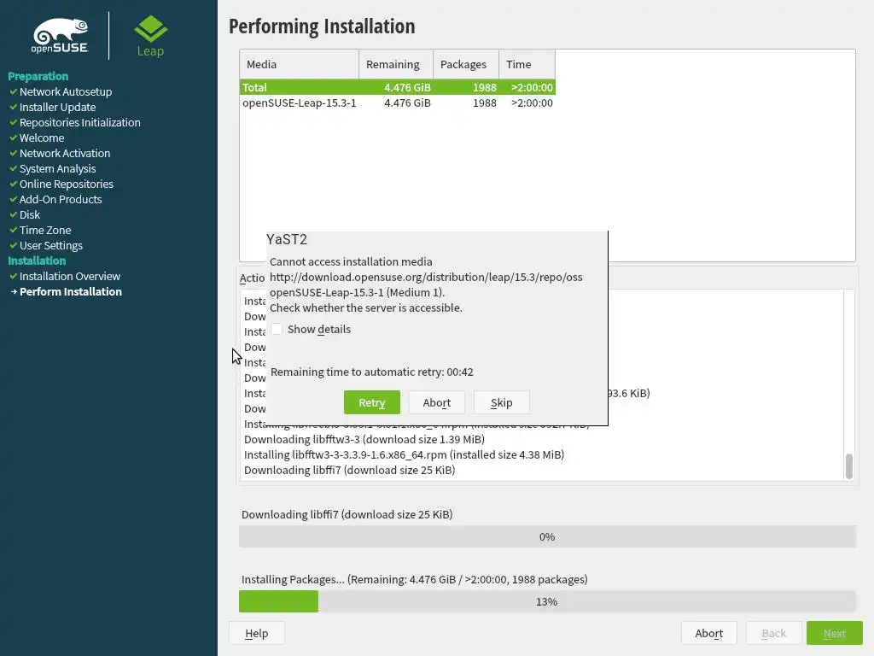The image size is (874, 656).
Task: Click the actions log scrollbar handle
Action: tap(849, 466)
